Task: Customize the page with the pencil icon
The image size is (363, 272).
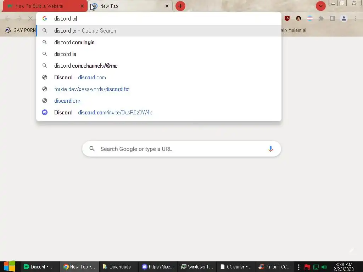Action: (352, 250)
